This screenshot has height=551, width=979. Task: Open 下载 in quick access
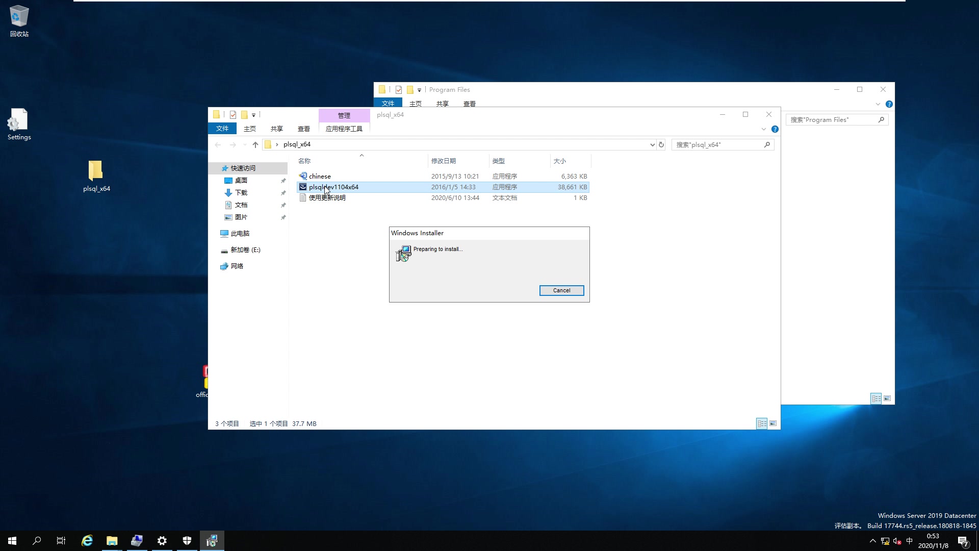[241, 192]
